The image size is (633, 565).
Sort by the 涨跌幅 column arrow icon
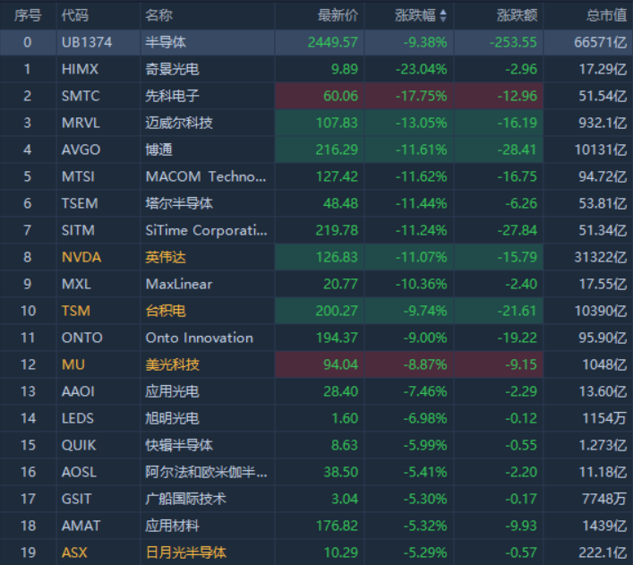click(443, 15)
